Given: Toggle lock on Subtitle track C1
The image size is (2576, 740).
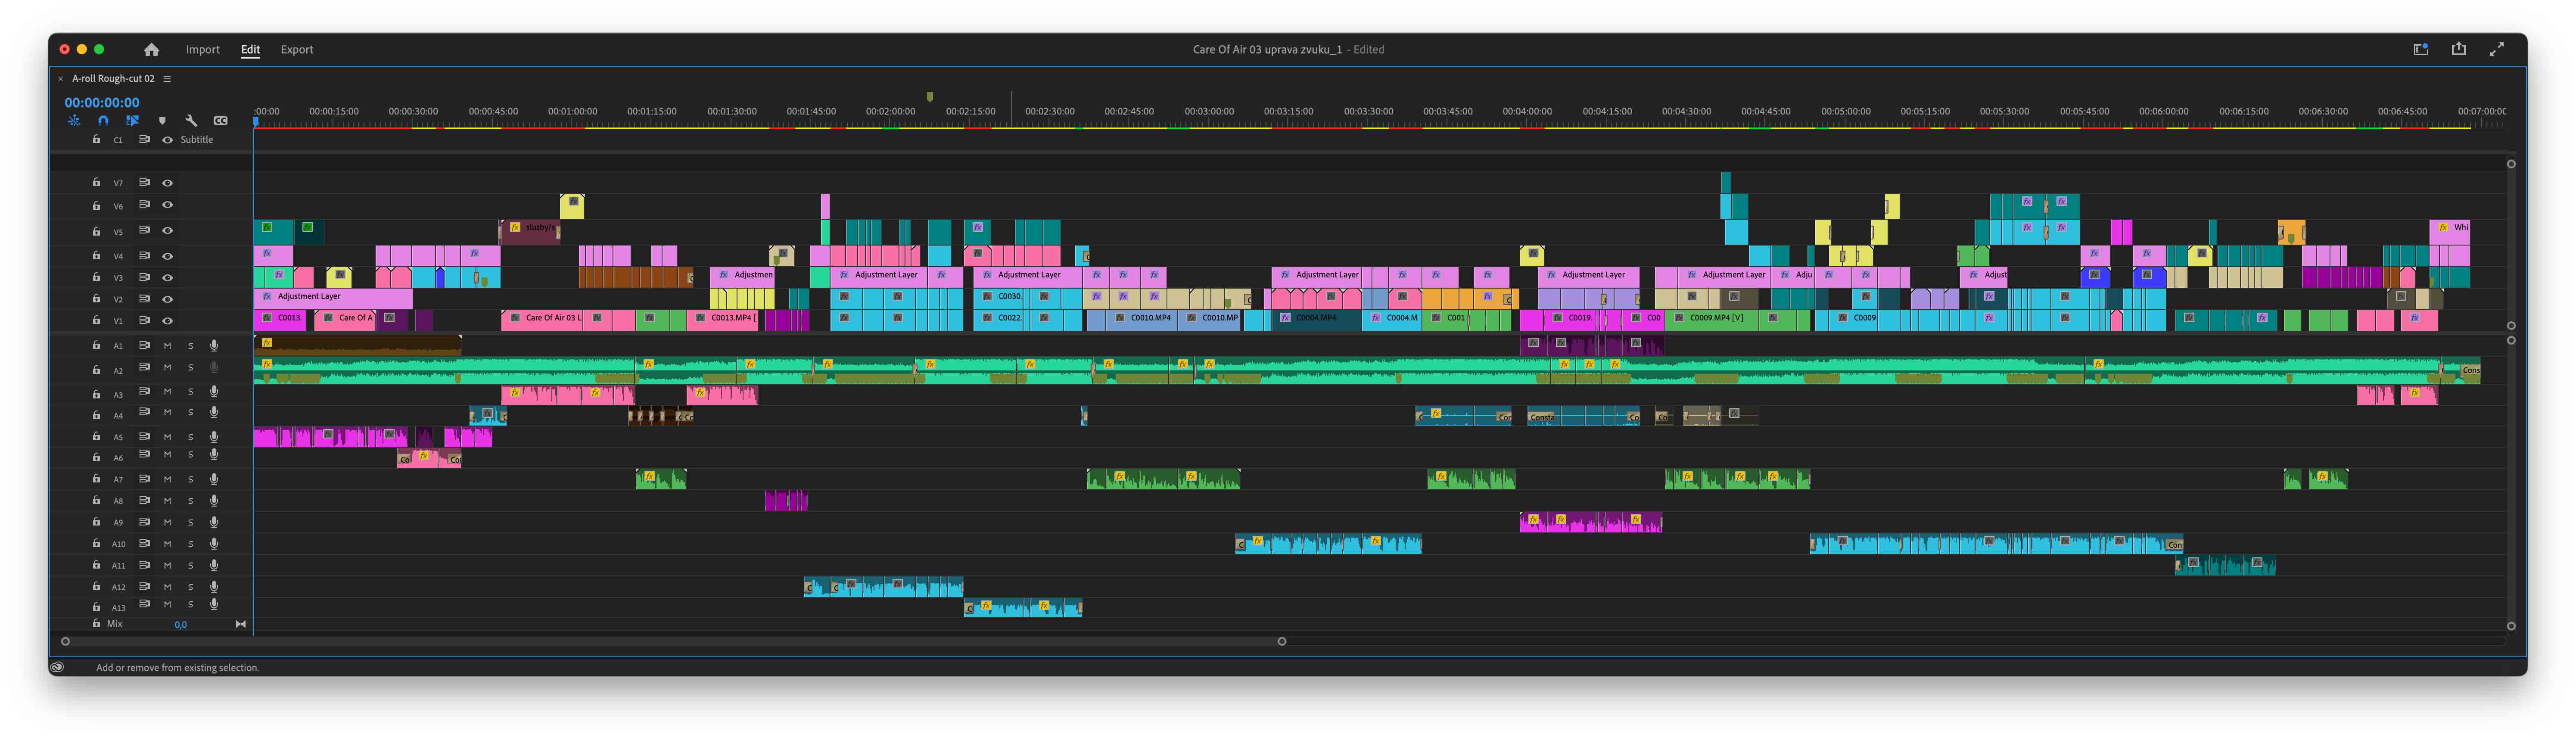Looking at the screenshot, I should coord(96,140).
